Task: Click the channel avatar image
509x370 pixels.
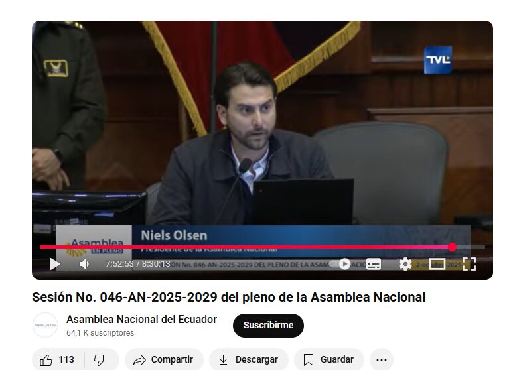Action: (x=45, y=325)
